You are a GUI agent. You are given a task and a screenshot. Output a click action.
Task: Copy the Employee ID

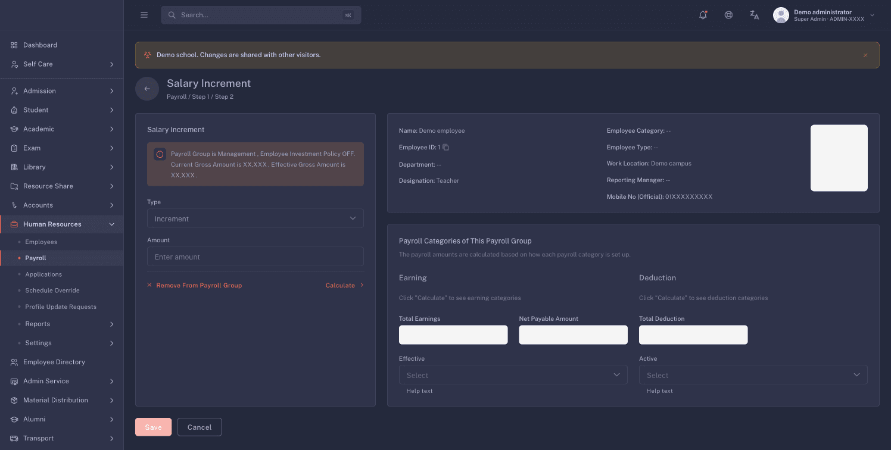pyautogui.click(x=445, y=147)
